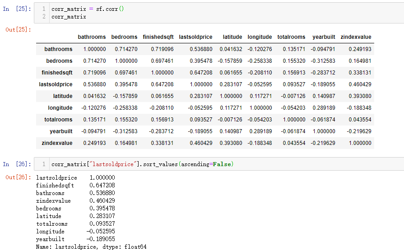Click the longitude column header
Image resolution: width=404 pixels, height=251 pixels.
(260, 37)
